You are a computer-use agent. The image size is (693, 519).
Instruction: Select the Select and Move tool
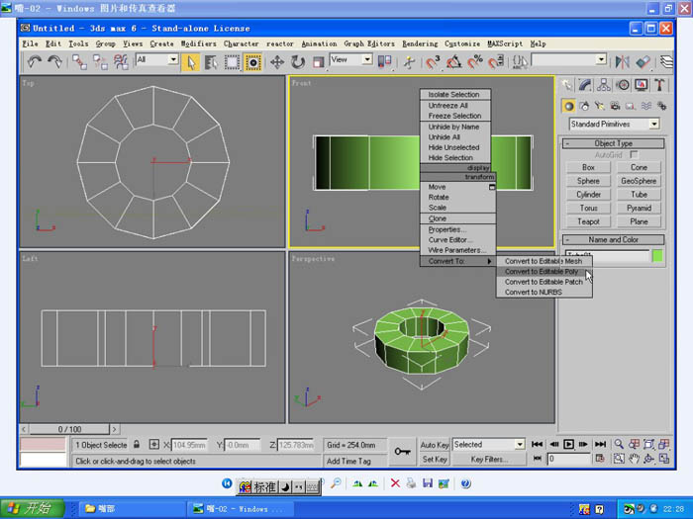[275, 61]
